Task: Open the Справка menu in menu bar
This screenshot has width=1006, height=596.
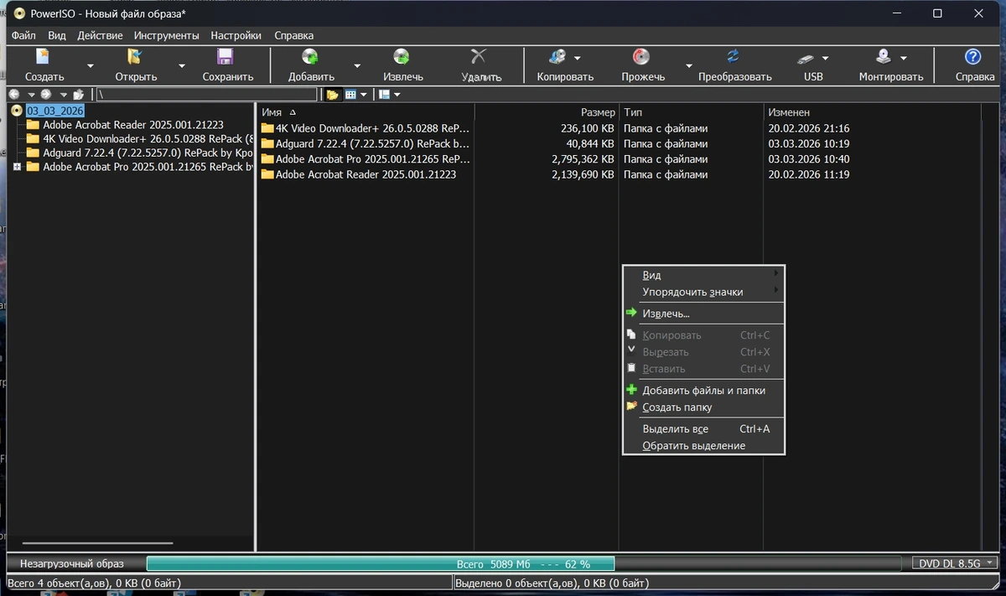Action: pyautogui.click(x=293, y=35)
